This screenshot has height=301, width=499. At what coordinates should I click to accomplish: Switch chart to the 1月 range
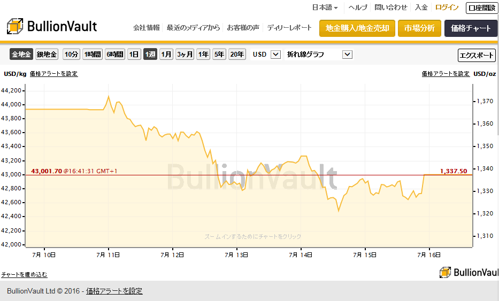[166, 55]
